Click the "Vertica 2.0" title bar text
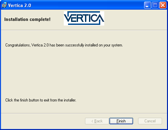Image resolution: width=168 pixels, height=130 pixels. pos(20,5)
